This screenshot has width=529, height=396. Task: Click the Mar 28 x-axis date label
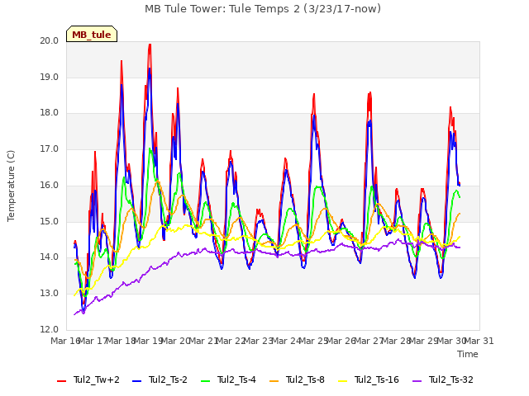(396, 341)
